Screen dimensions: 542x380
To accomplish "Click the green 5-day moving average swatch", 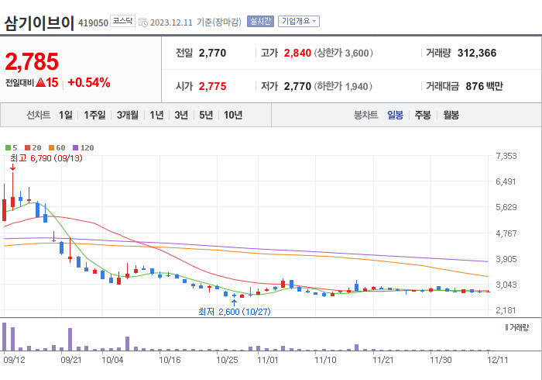I will (x=8, y=148).
